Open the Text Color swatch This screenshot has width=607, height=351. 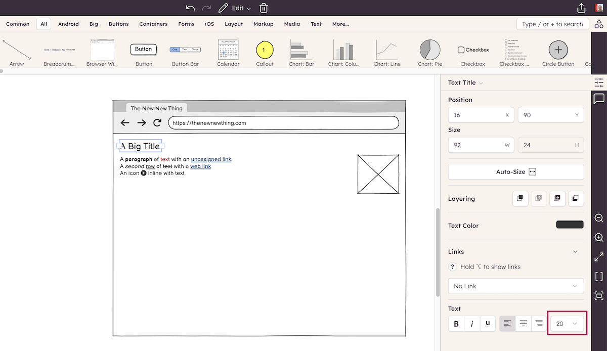coord(570,225)
